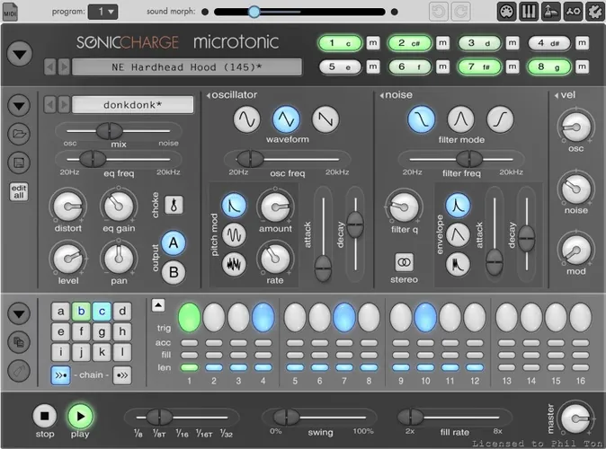
Task: Select noise pitch mod mode
Action: (234, 264)
